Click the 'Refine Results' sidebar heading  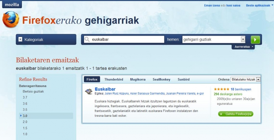pos(33,80)
